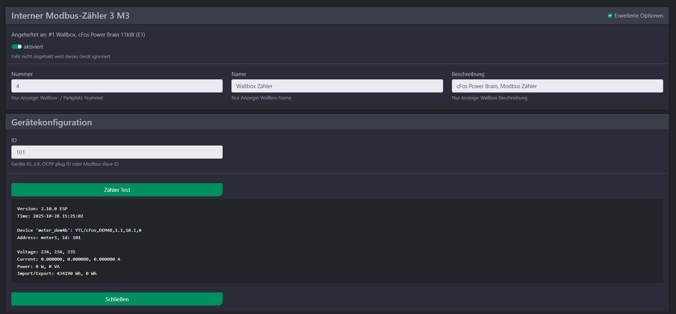Image resolution: width=676 pixels, height=314 pixels.
Task: Run the Zähler Test button
Action: click(117, 190)
